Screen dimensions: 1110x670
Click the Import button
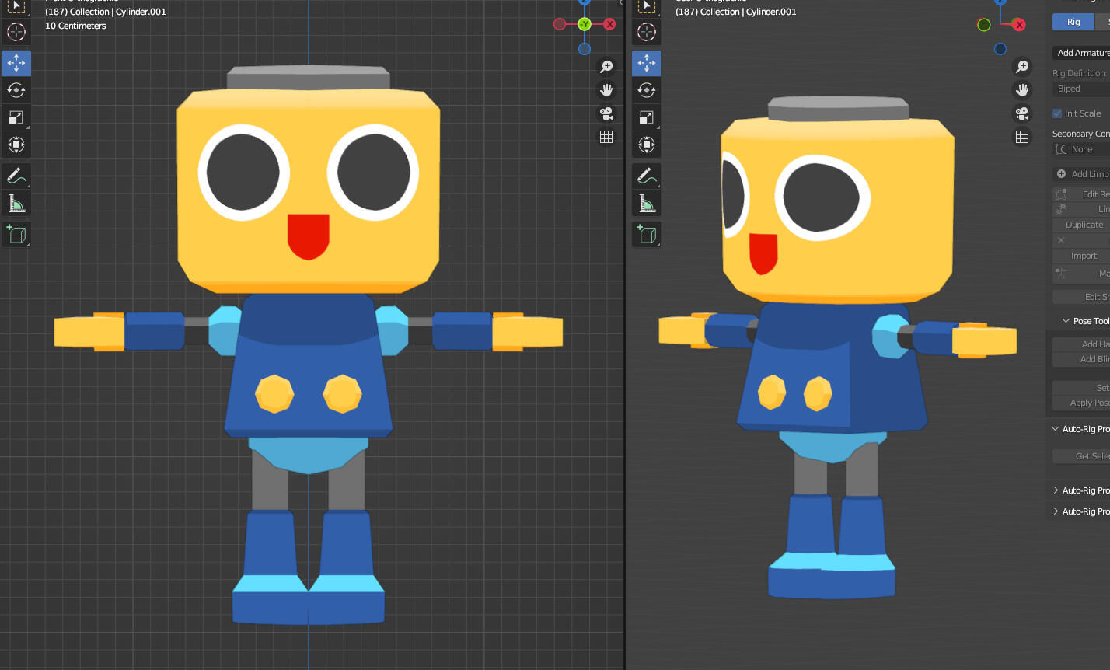(1082, 256)
